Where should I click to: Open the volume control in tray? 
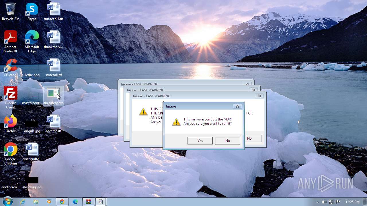[x=324, y=202]
